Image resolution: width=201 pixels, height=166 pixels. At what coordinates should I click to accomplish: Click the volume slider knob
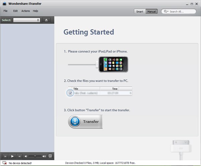click(35, 156)
